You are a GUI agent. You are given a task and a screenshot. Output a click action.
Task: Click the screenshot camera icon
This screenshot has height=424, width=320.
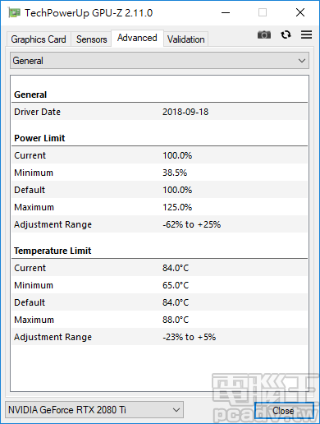(x=264, y=35)
